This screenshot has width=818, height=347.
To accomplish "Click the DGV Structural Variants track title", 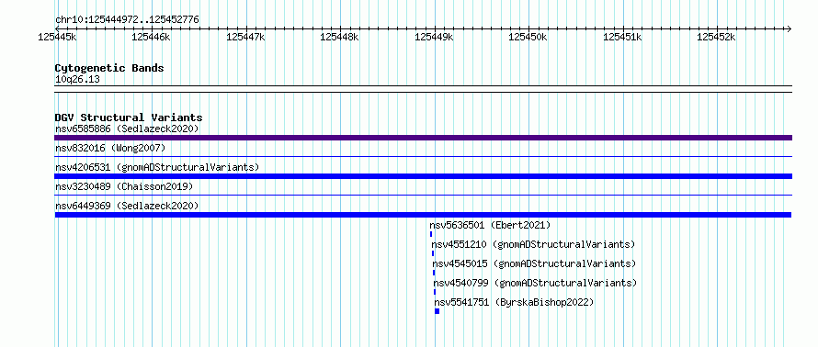I will (x=129, y=118).
